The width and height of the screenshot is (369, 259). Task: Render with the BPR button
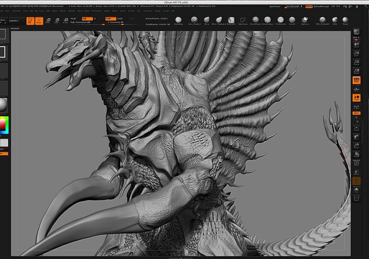point(356,32)
